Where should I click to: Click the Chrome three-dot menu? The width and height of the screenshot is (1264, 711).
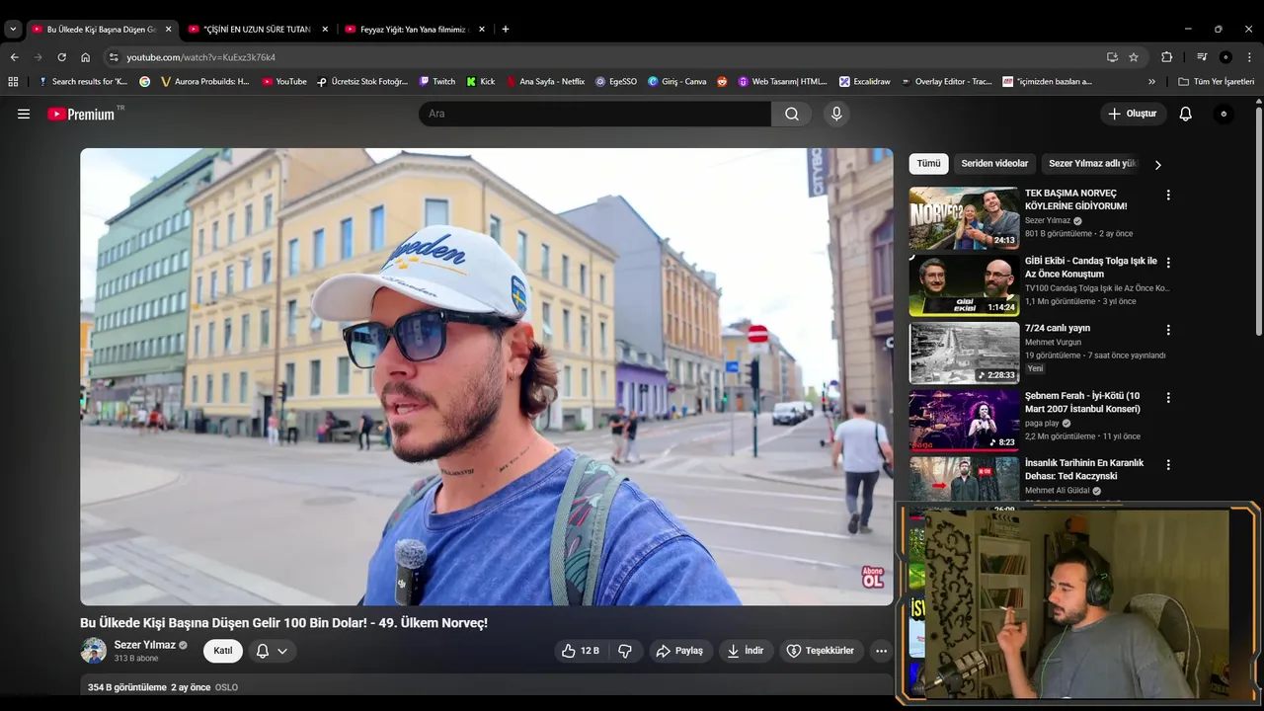pos(1249,57)
